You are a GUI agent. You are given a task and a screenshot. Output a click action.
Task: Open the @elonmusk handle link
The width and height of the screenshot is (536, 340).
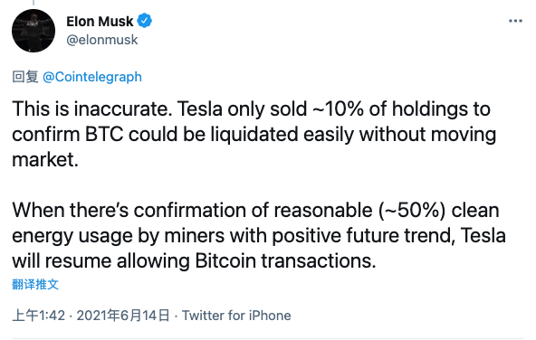(x=102, y=40)
